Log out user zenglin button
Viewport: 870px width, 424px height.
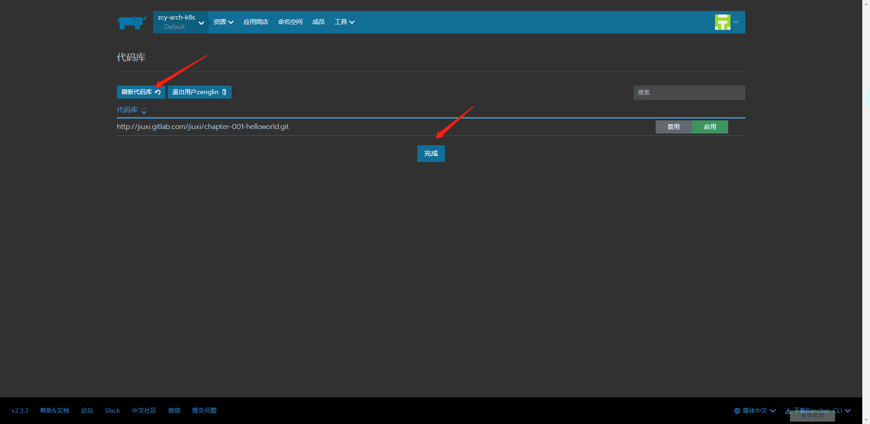(x=199, y=92)
